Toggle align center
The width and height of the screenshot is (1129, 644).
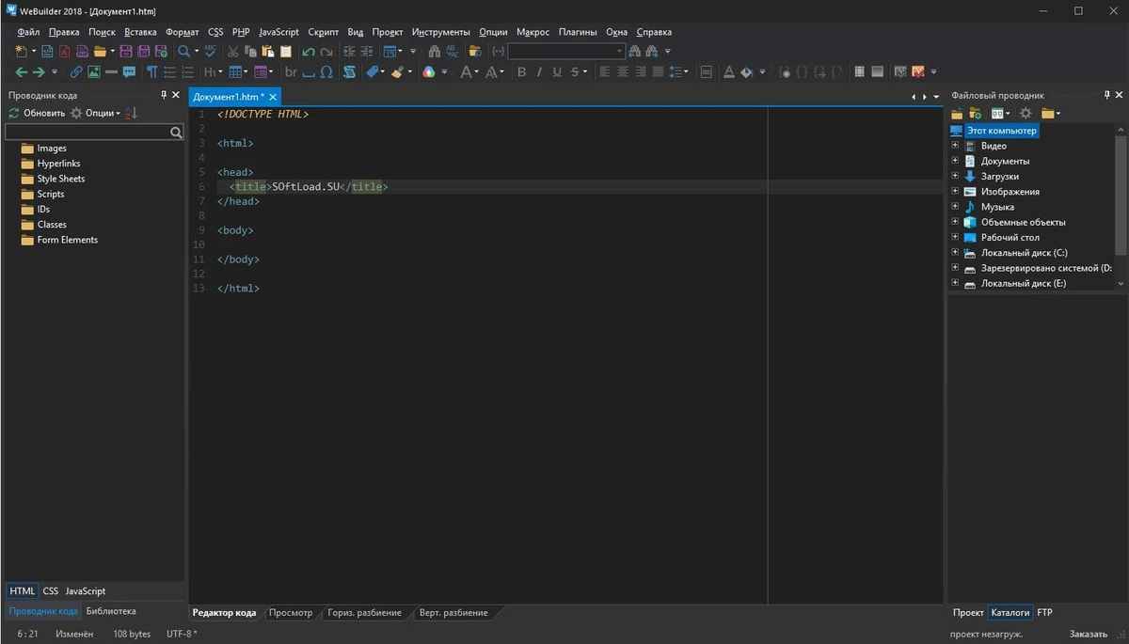coord(622,71)
